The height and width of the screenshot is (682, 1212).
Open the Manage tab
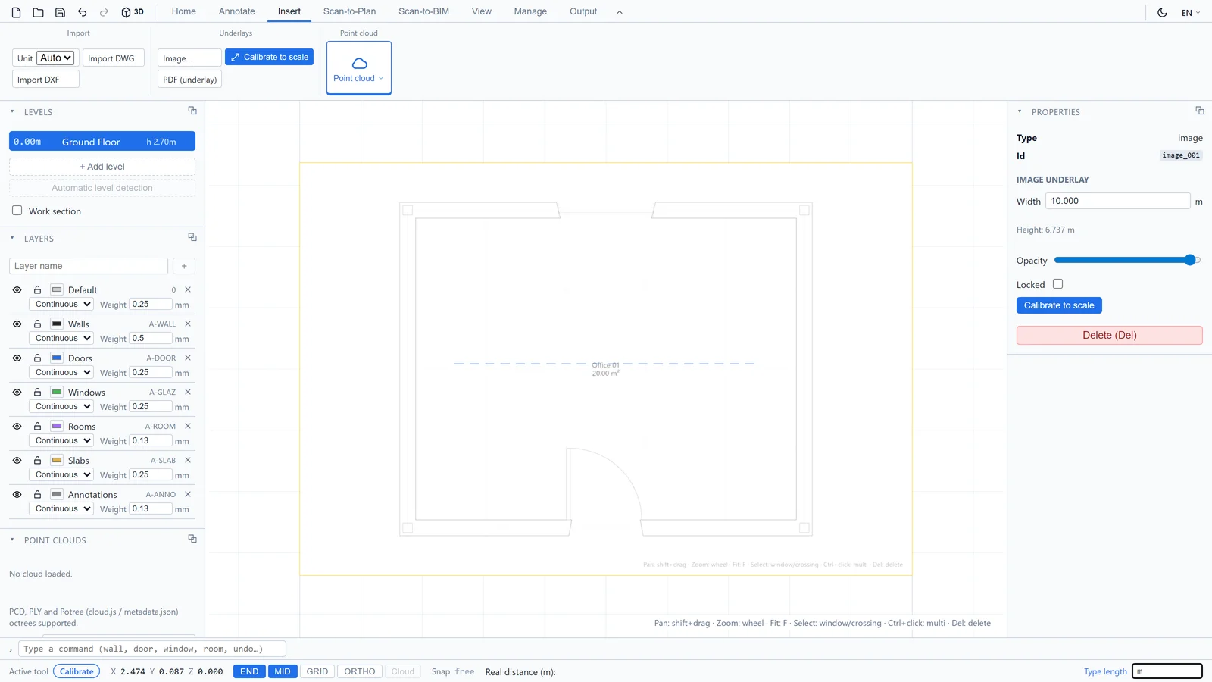tap(530, 11)
